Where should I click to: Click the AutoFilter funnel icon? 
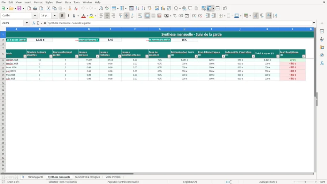(149, 8)
